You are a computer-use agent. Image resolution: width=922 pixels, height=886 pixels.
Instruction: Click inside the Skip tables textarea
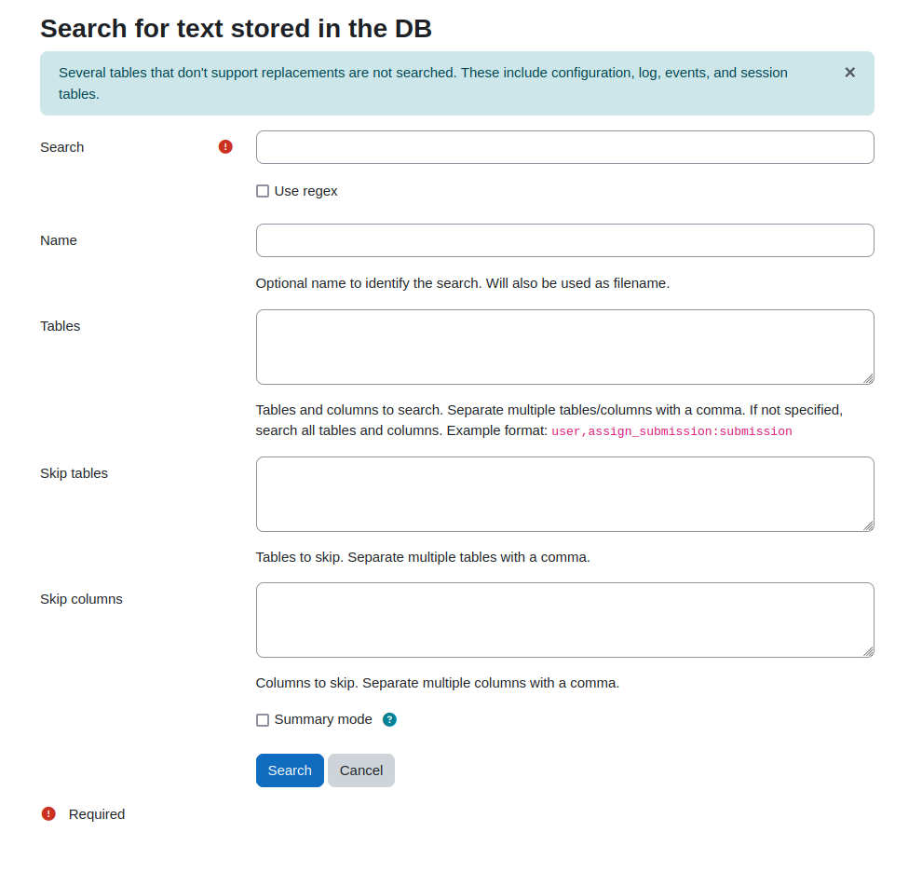pyautogui.click(x=565, y=494)
